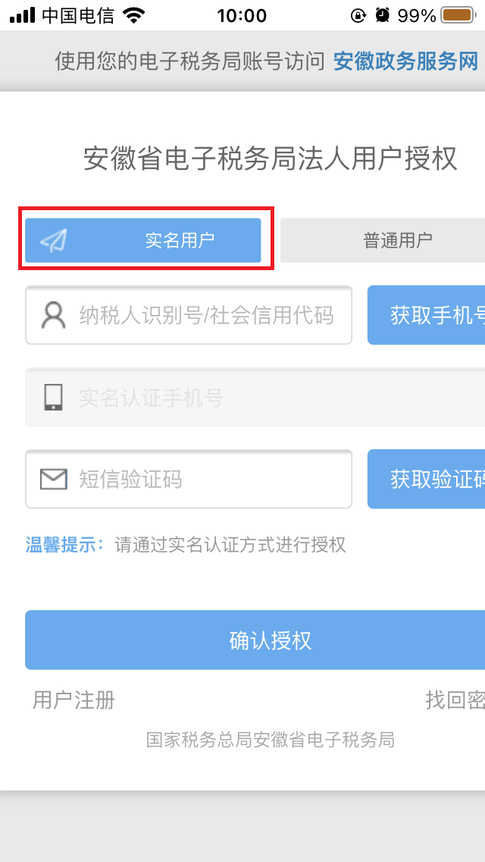The image size is (485, 862).
Task: Tap the Wi-Fi icon in status bar
Action: 133,15
